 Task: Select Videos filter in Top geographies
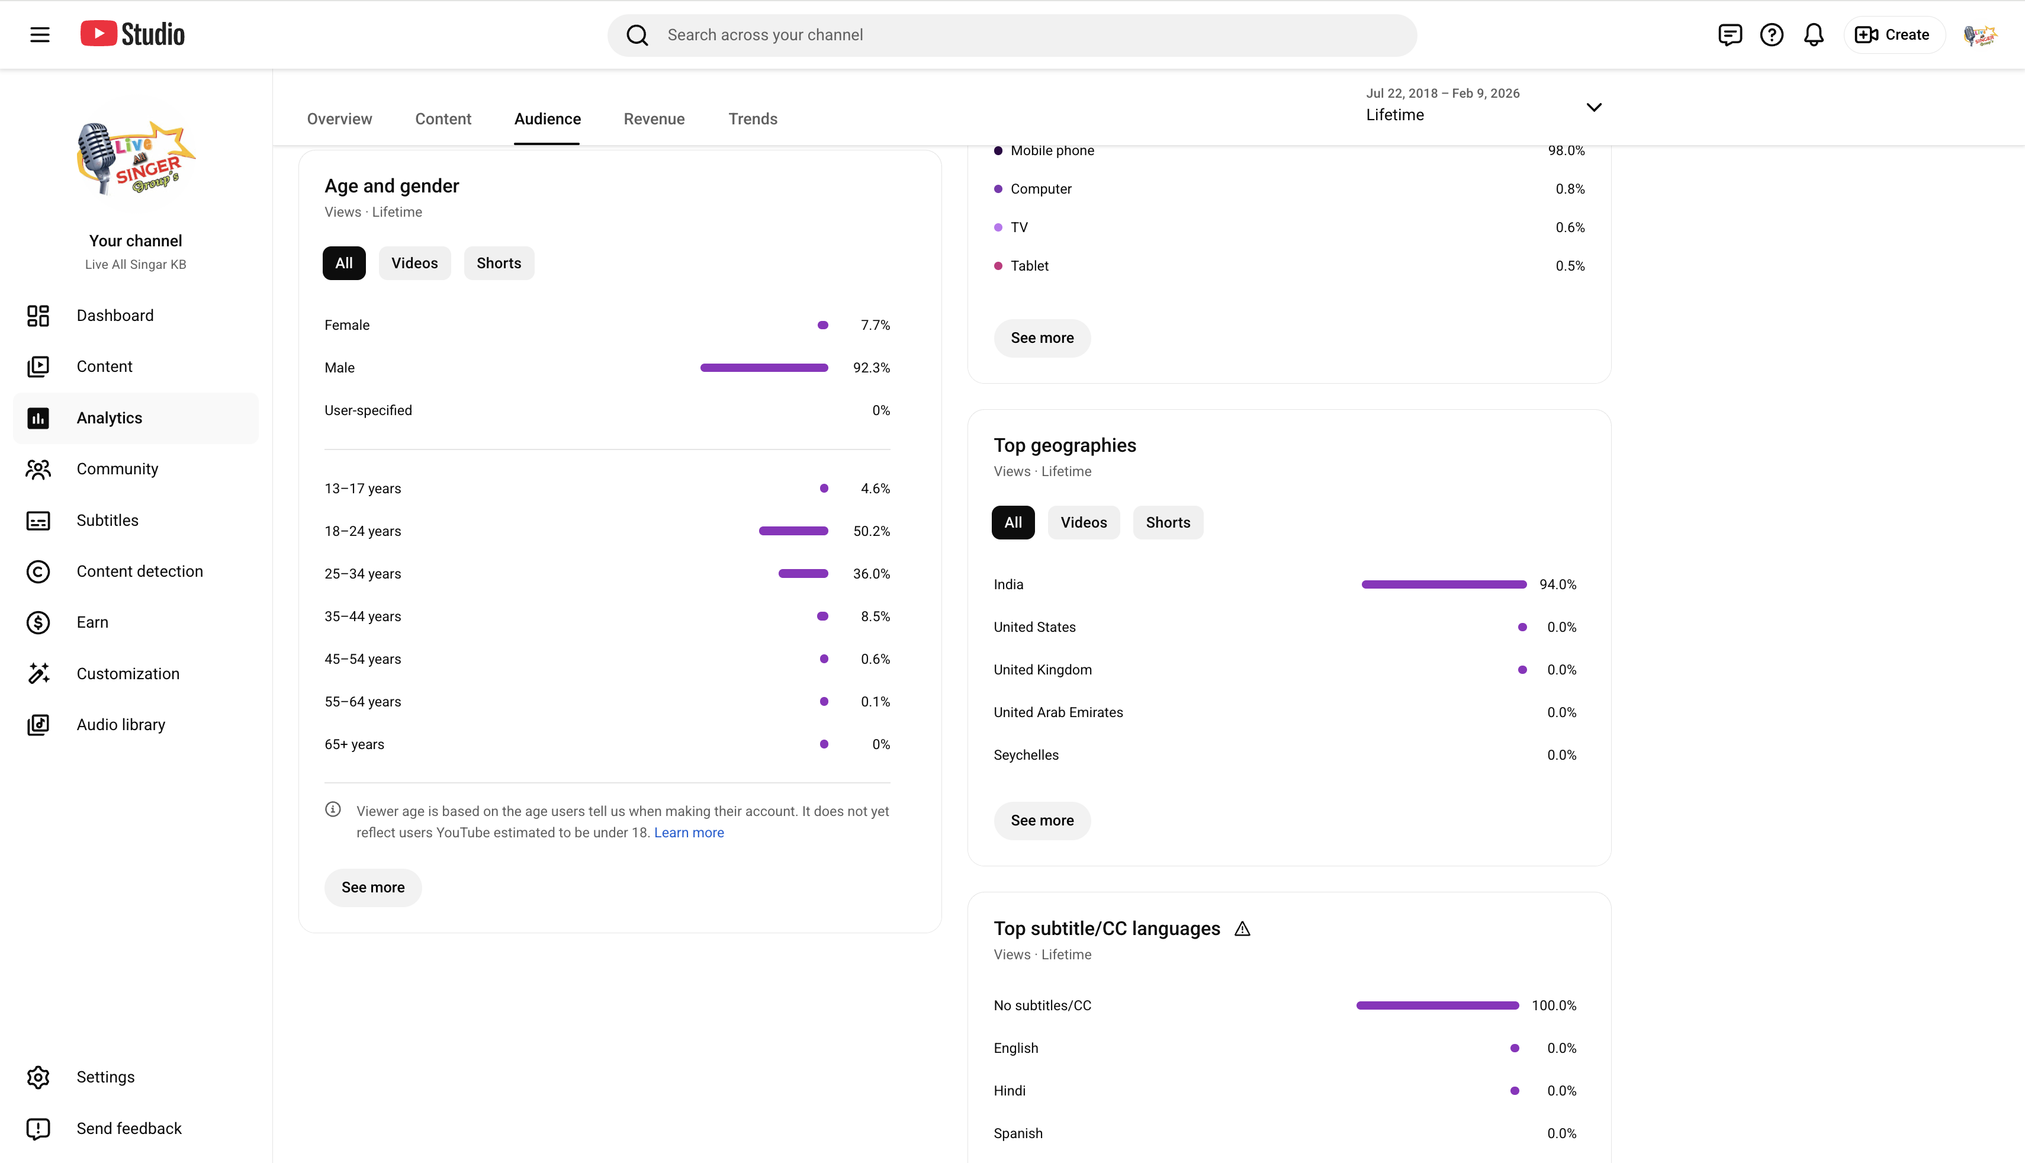[x=1084, y=522]
